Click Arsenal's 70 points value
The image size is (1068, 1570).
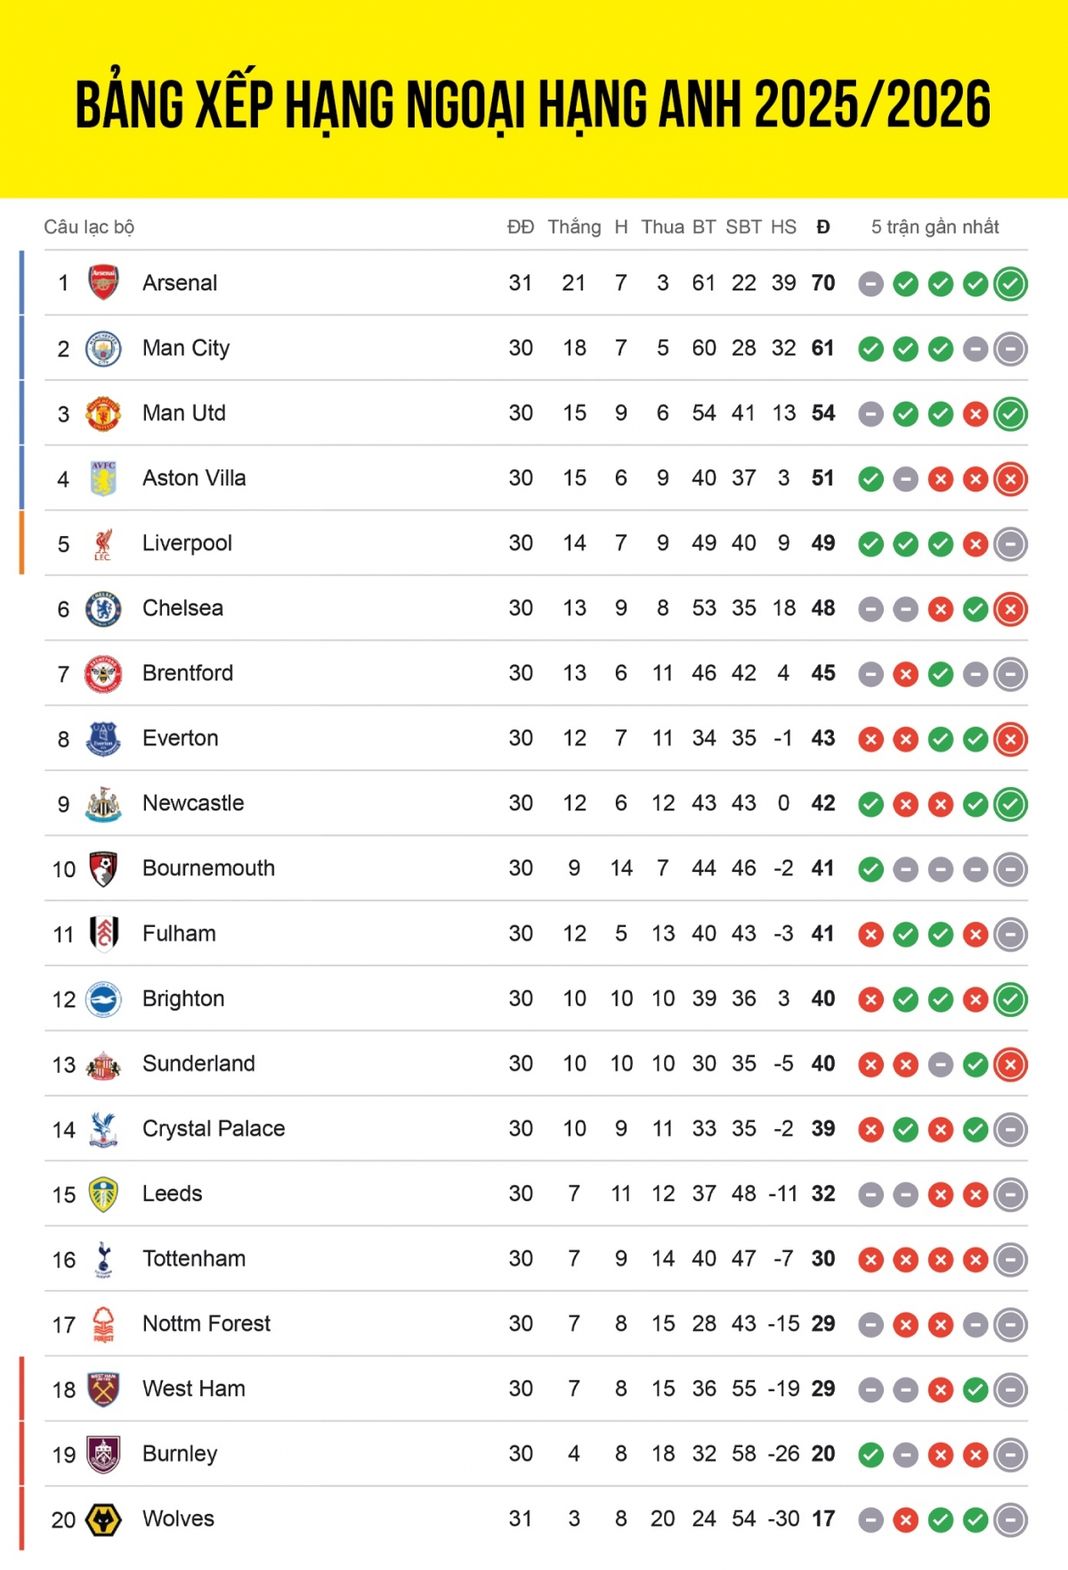[823, 283]
